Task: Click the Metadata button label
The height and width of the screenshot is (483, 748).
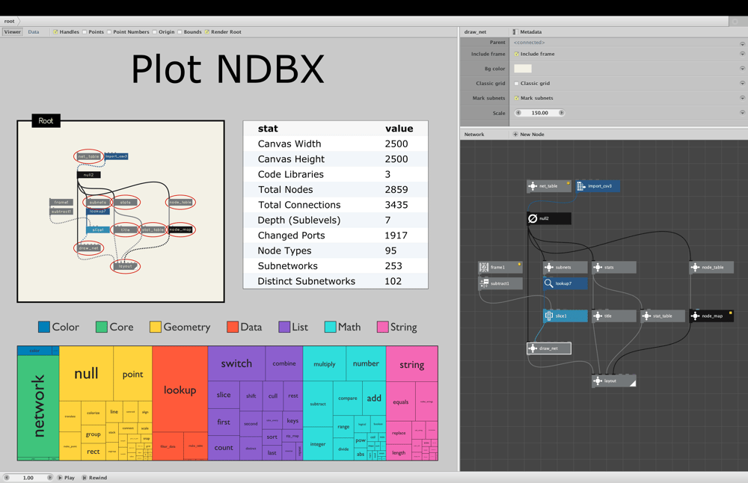Action: coord(530,32)
